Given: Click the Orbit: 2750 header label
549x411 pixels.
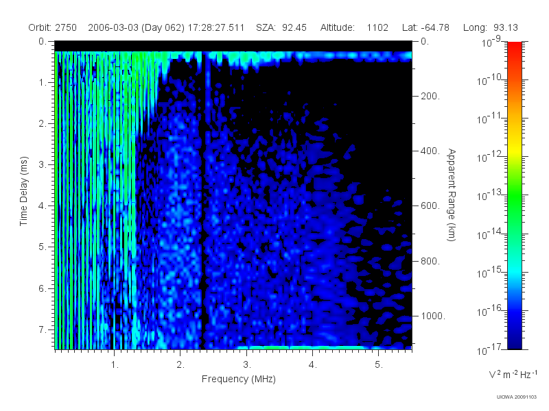Looking at the screenshot, I should coord(53,27).
